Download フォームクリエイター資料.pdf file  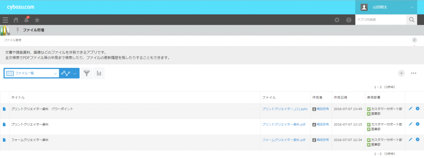(284, 140)
